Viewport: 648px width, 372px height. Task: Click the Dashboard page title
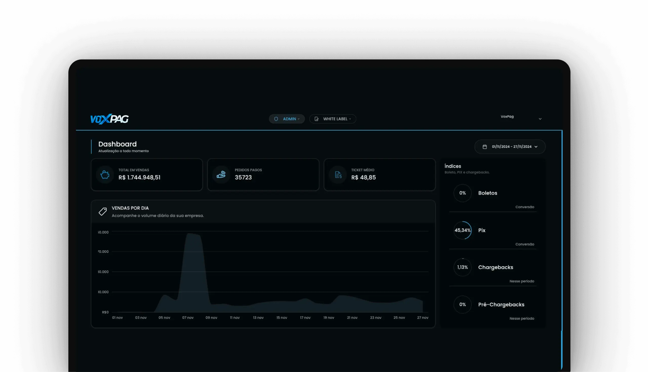(117, 144)
